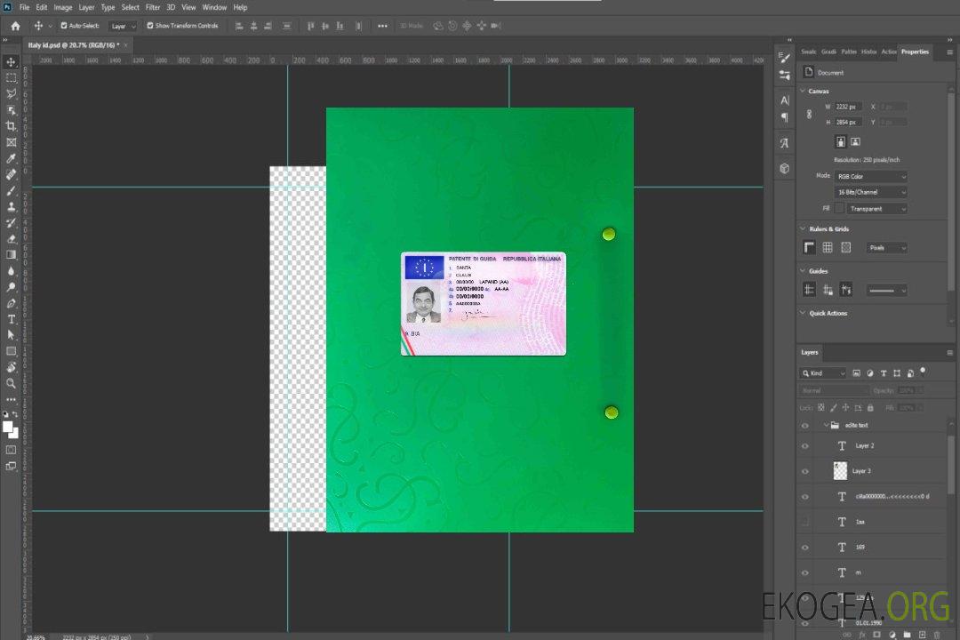
Task: Select the Brush tool
Action: point(11,190)
